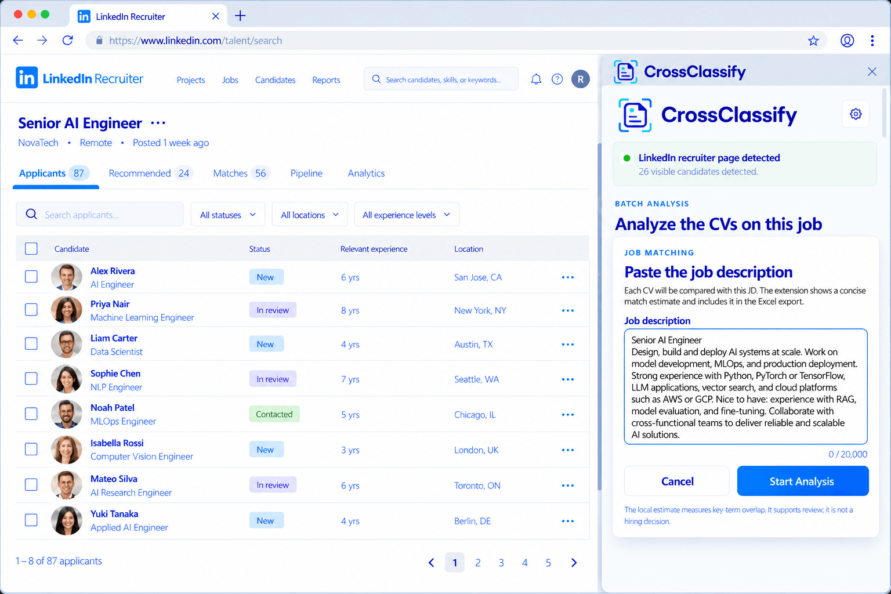Reload the page
This screenshot has height=594, width=891.
(68, 40)
